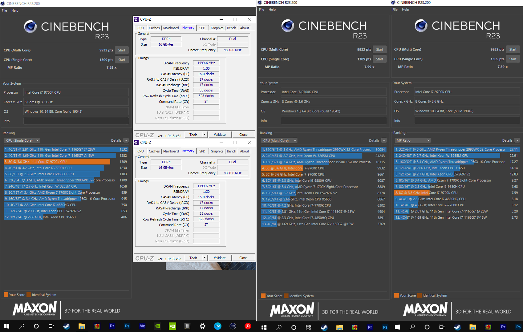This screenshot has width=523, height=332.
Task: Open File Explorer from the leftmost taskbar
Action: click(x=82, y=326)
